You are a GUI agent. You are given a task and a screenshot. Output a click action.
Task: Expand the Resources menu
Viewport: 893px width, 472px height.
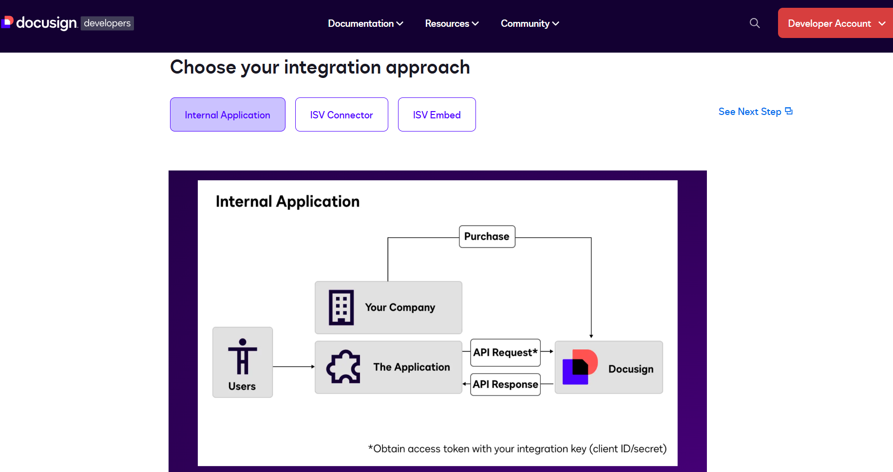pyautogui.click(x=452, y=23)
